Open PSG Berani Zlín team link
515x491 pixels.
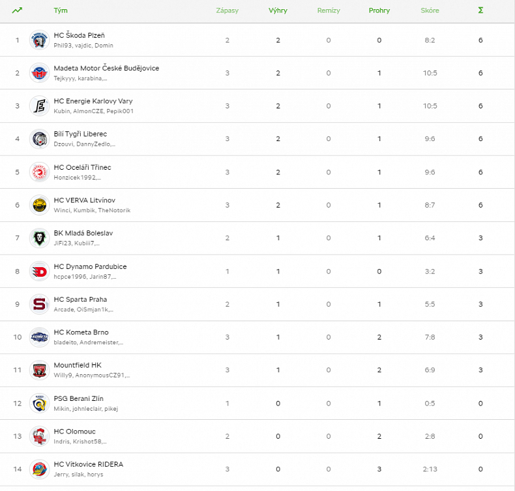point(78,398)
